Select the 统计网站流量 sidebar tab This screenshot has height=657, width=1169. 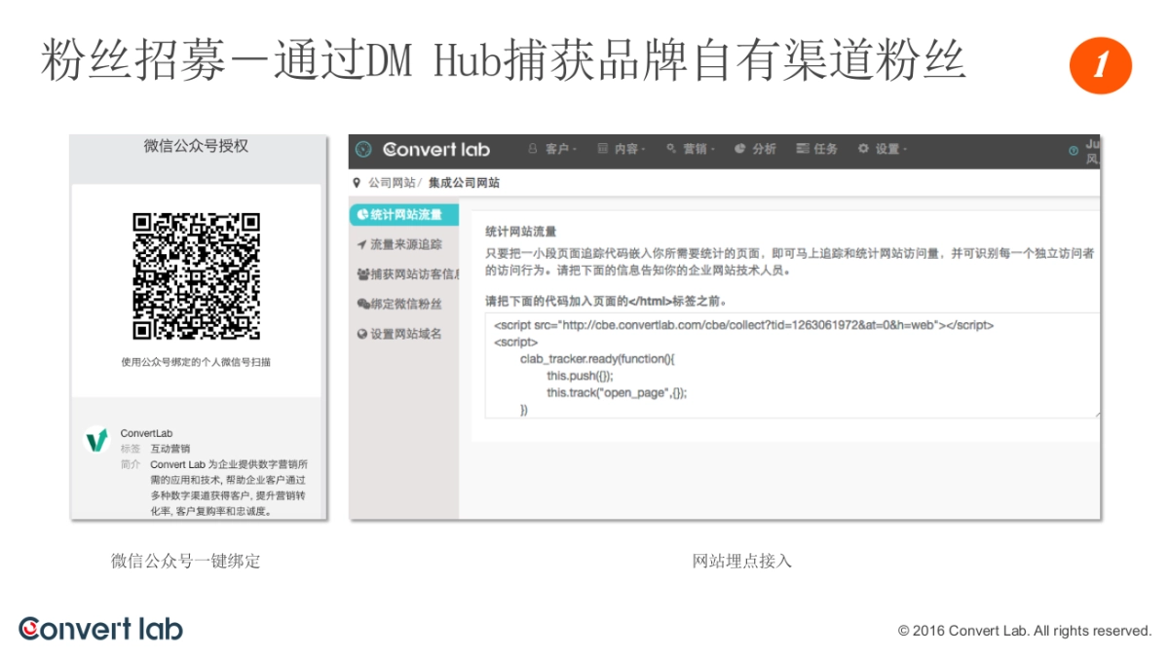point(401,214)
